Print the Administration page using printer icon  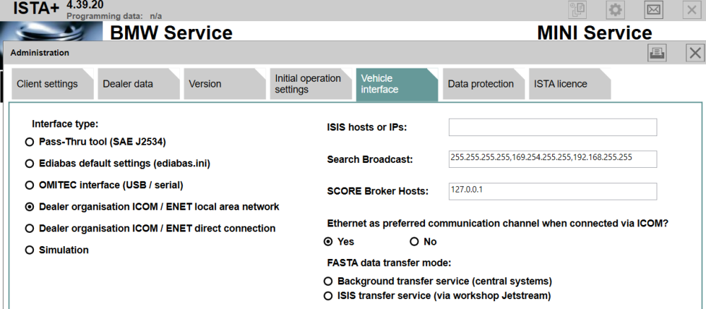tap(657, 53)
